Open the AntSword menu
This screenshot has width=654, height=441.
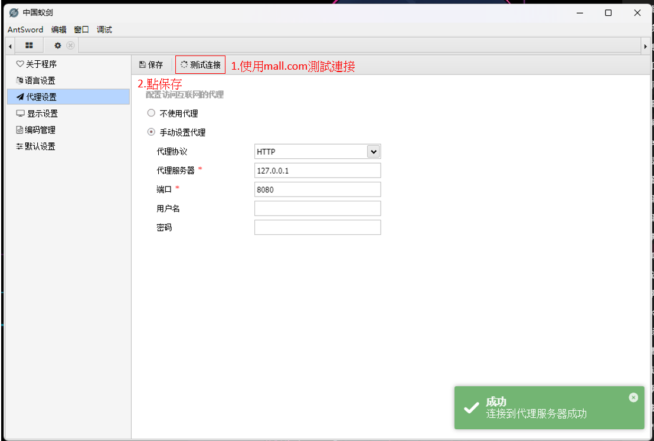[25, 30]
